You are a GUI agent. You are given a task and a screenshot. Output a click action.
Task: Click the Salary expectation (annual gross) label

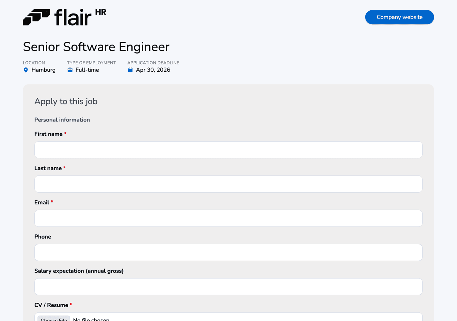point(79,271)
